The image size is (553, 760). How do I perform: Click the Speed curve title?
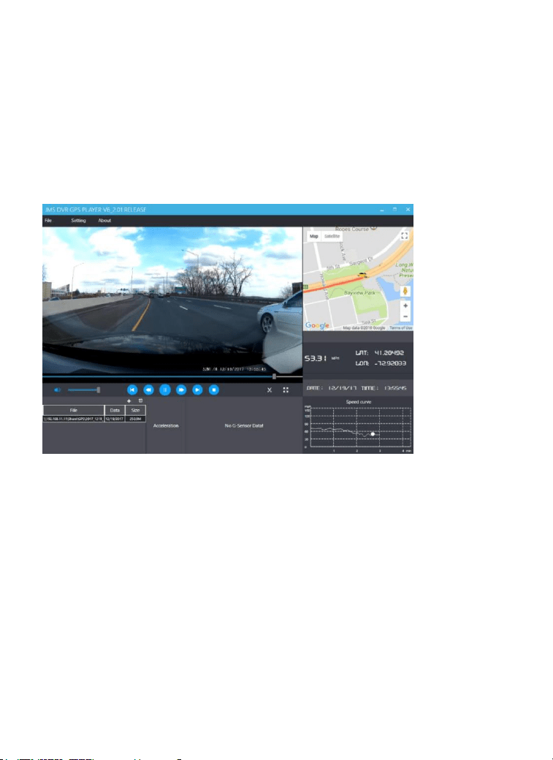(x=358, y=402)
